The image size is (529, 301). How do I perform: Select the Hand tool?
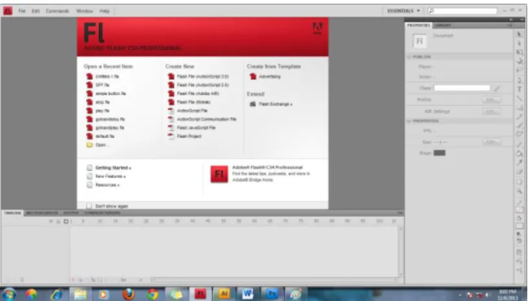coord(519,183)
